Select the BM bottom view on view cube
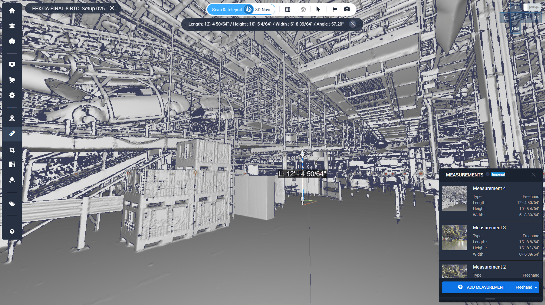 pyautogui.click(x=515, y=28)
